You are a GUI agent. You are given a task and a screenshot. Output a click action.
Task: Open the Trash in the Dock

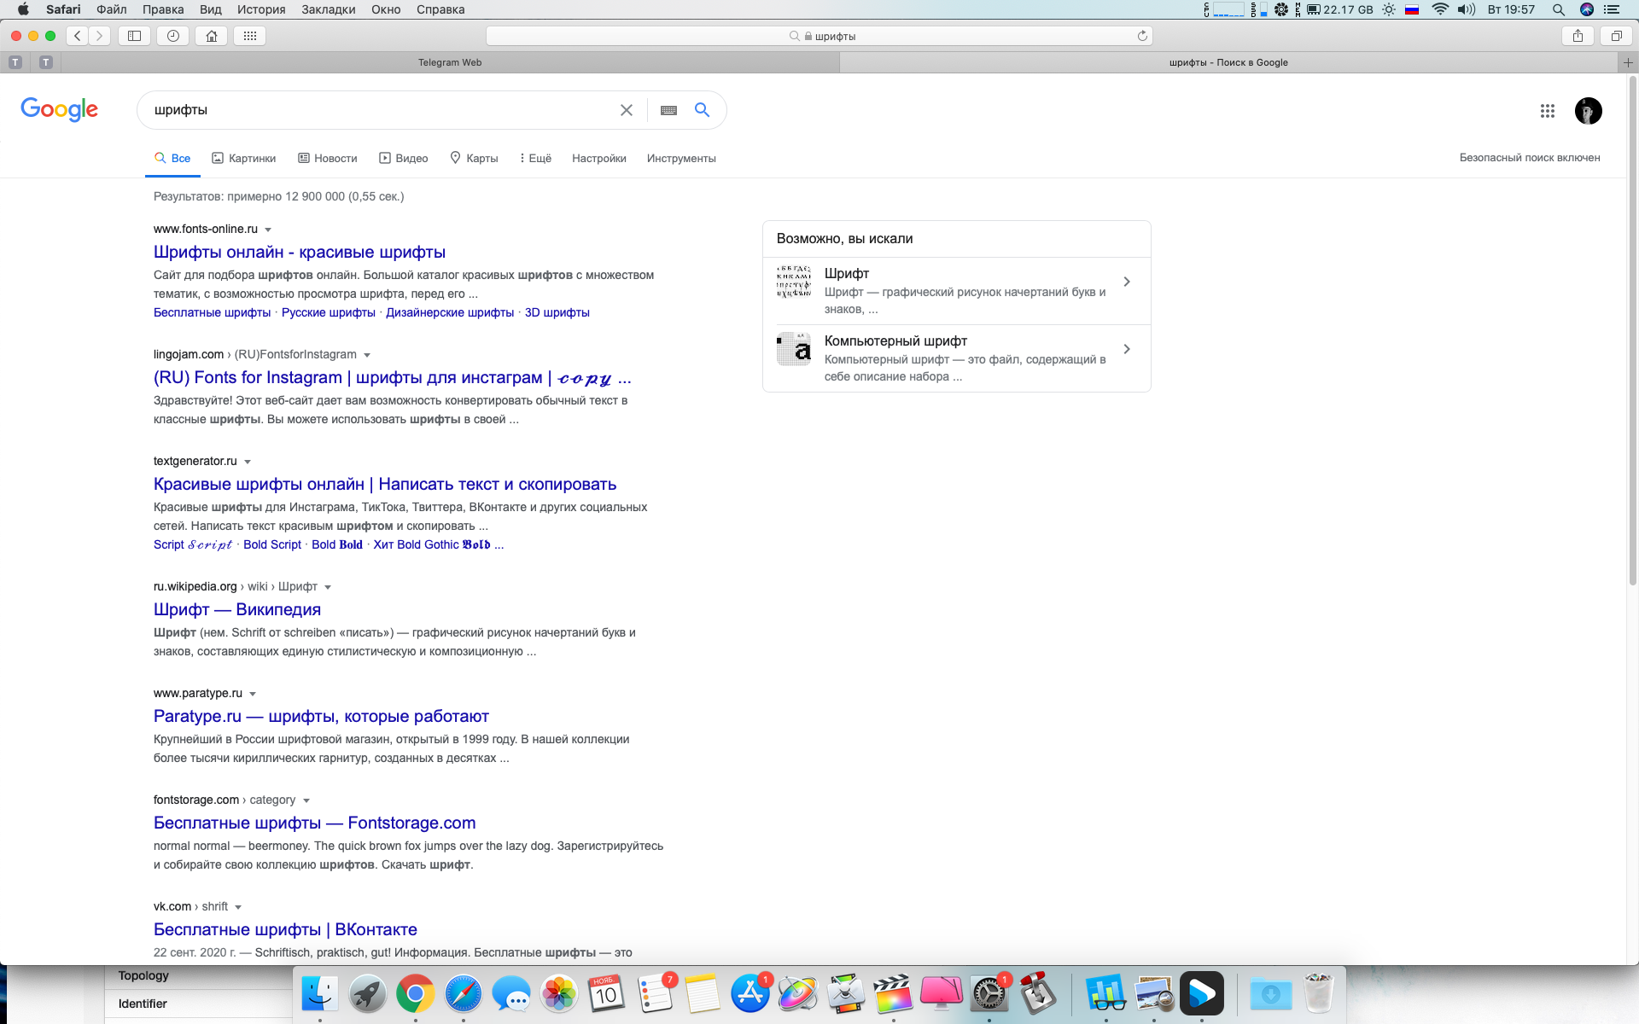click(1319, 994)
